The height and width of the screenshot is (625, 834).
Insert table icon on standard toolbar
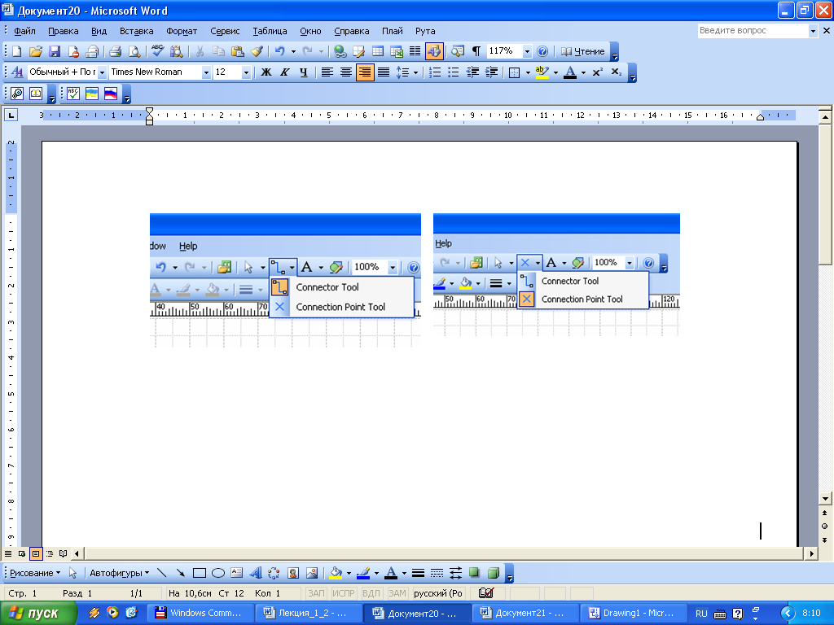pyautogui.click(x=378, y=51)
